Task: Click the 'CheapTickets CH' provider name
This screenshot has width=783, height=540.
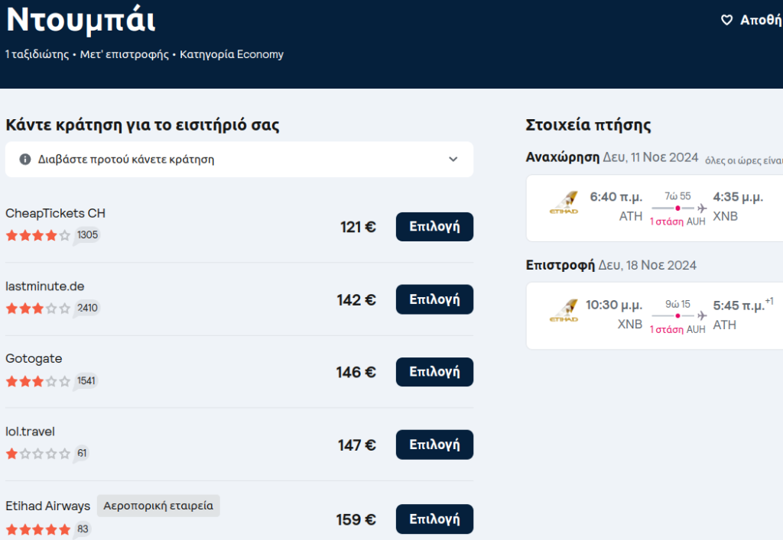Action: pyautogui.click(x=55, y=213)
